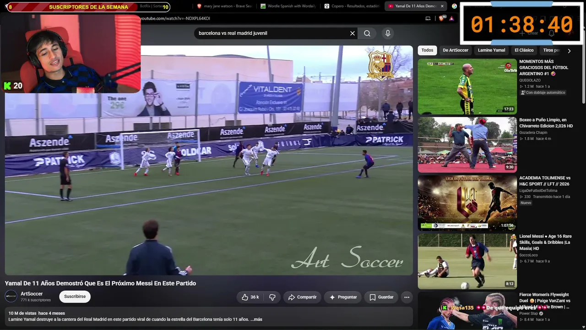Switch to the Wordle Spanish tab
586x330 pixels.
(x=288, y=6)
